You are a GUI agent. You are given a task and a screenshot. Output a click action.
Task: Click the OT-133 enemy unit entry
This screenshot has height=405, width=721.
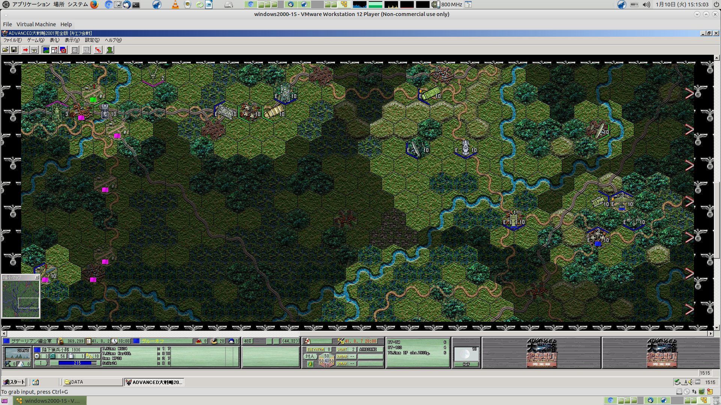[417, 348]
